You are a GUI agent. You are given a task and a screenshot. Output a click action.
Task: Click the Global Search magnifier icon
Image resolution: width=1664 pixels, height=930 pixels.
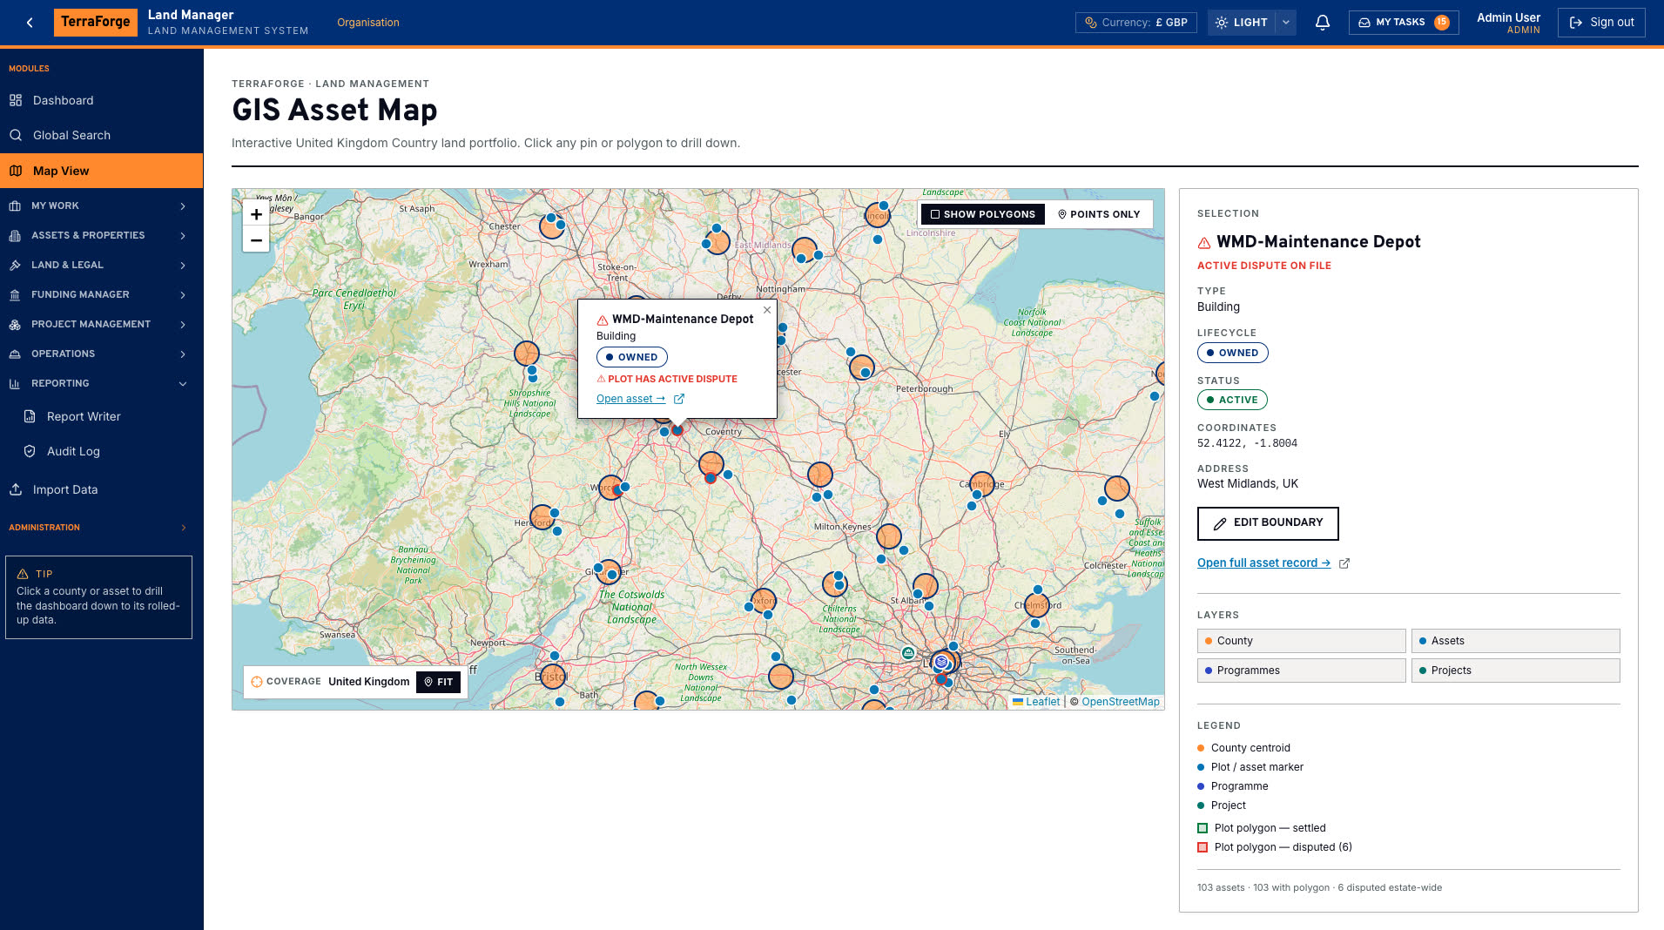coord(16,135)
